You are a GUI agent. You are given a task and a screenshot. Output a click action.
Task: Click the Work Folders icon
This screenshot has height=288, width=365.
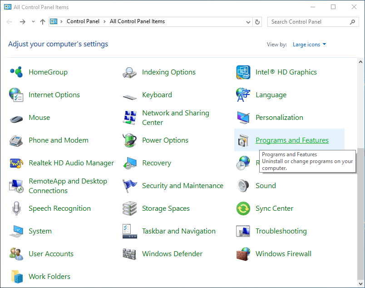point(17,277)
